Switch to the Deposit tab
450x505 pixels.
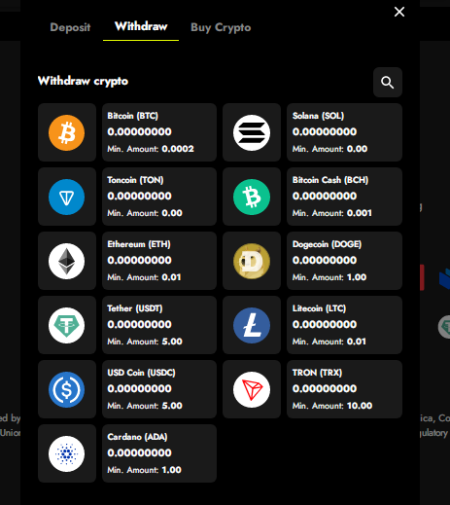70,27
